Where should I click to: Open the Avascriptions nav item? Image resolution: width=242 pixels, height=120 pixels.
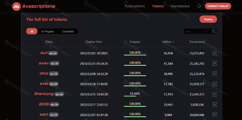click(x=135, y=6)
